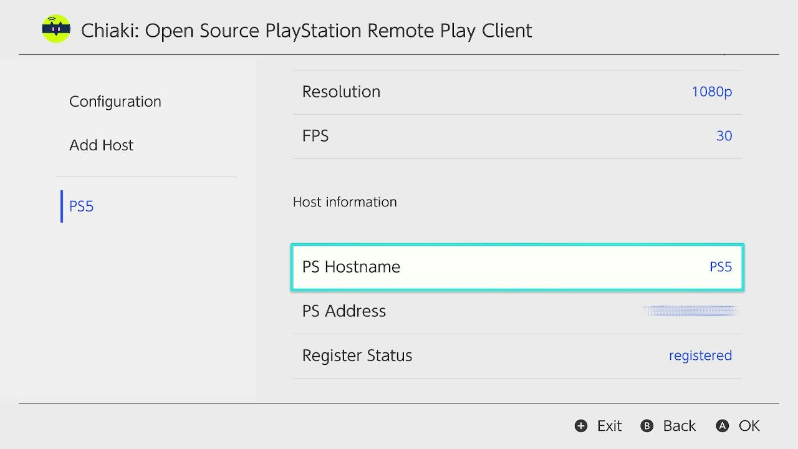Change the FPS value of 30
Viewport: 798px width, 449px height.
(724, 136)
